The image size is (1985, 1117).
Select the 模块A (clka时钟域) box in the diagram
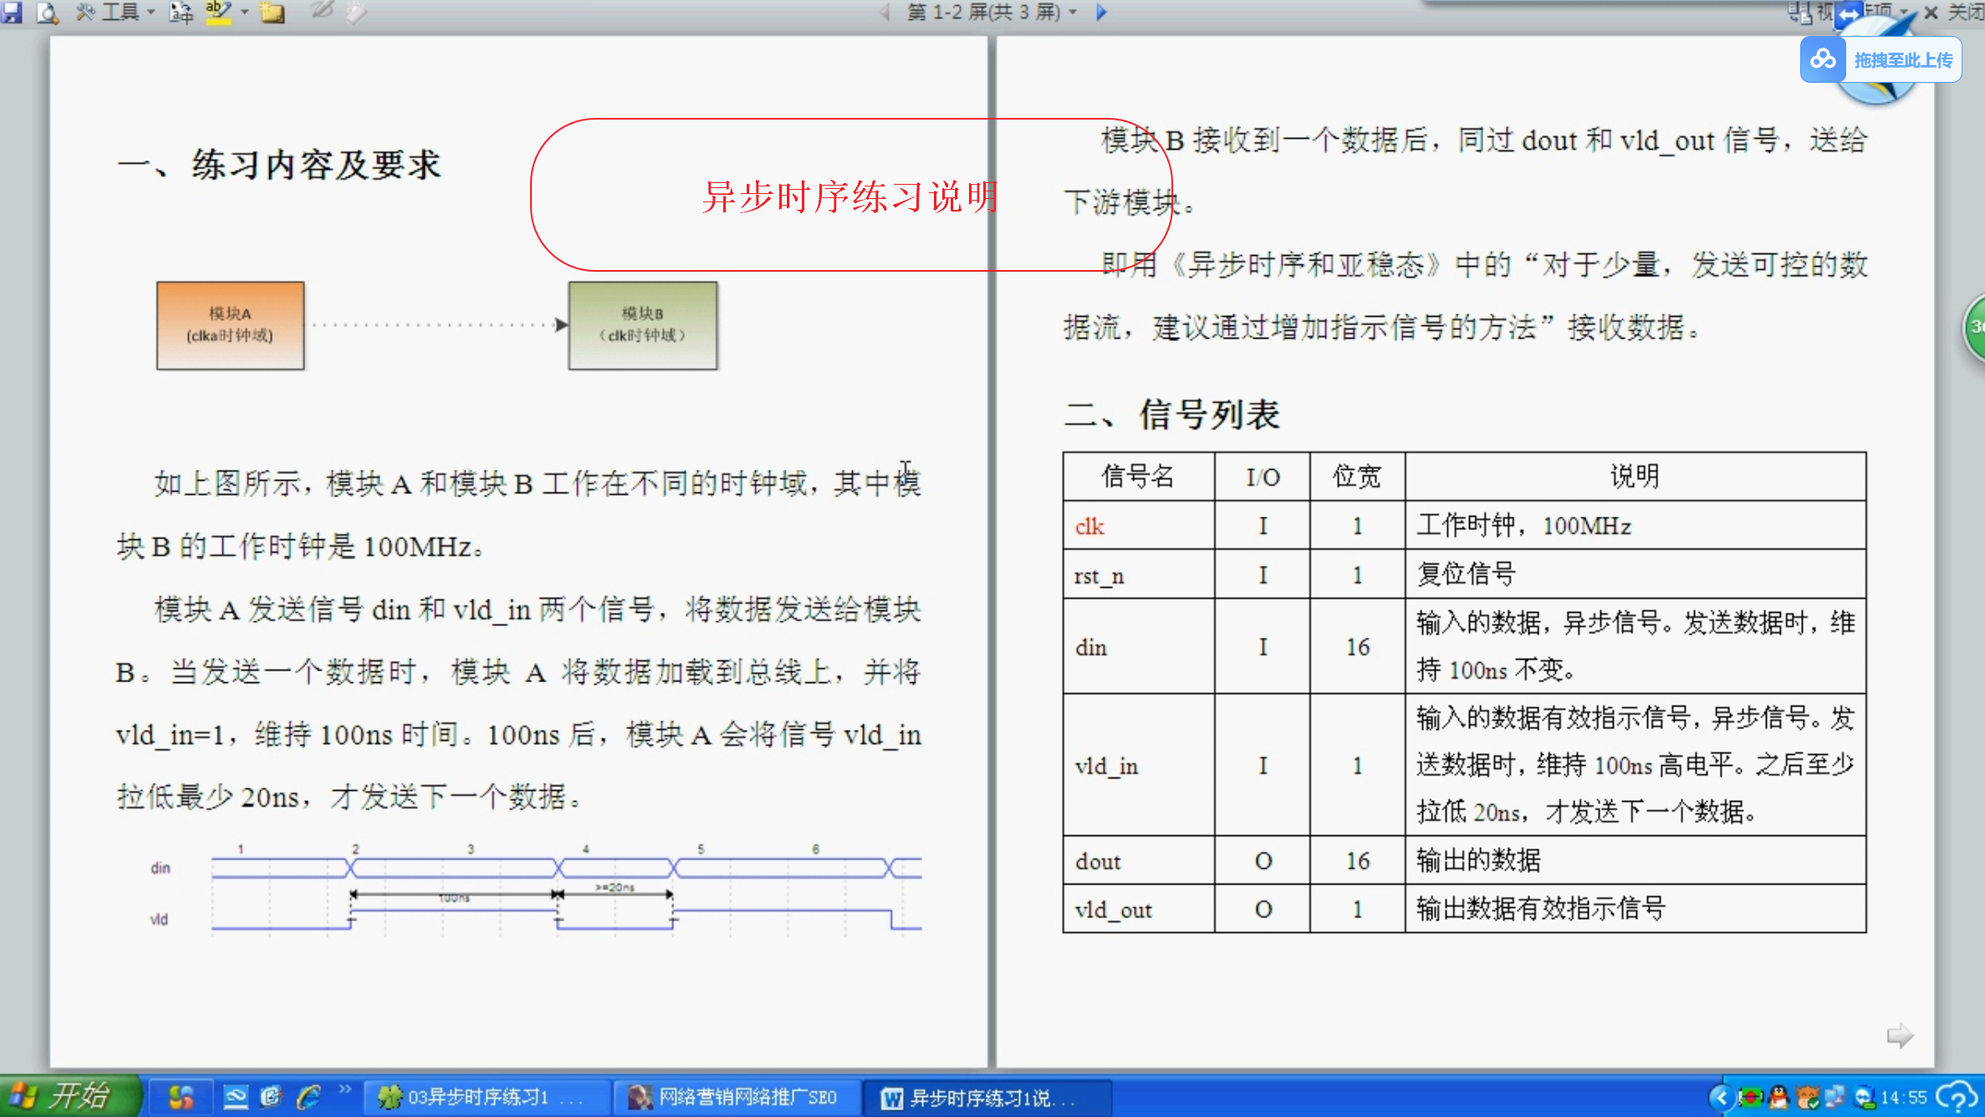(x=231, y=325)
